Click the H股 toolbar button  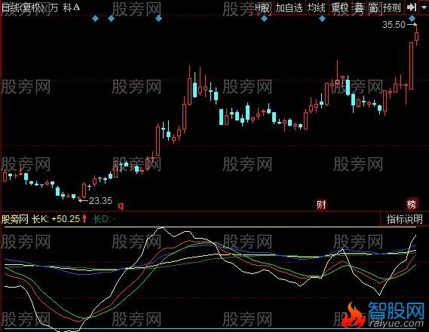pos(262,8)
